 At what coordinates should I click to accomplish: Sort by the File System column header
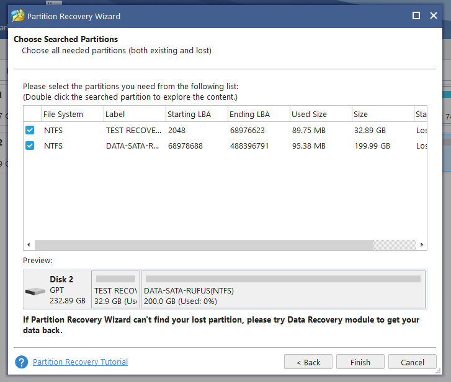tap(73, 114)
